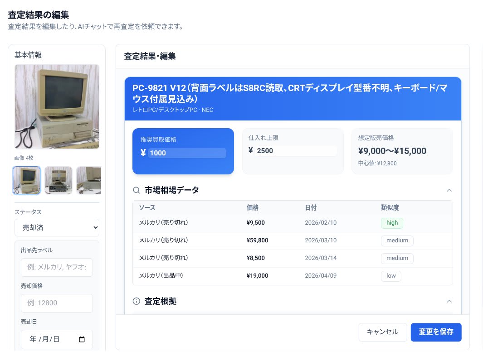Screen dimensions: 483x361
Task: Click the large product photo in 基本情報
Action: coord(57,107)
